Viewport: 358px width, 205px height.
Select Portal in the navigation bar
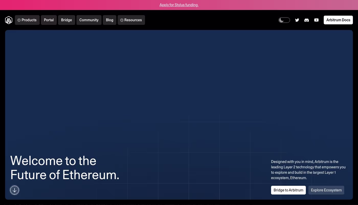pos(49,20)
